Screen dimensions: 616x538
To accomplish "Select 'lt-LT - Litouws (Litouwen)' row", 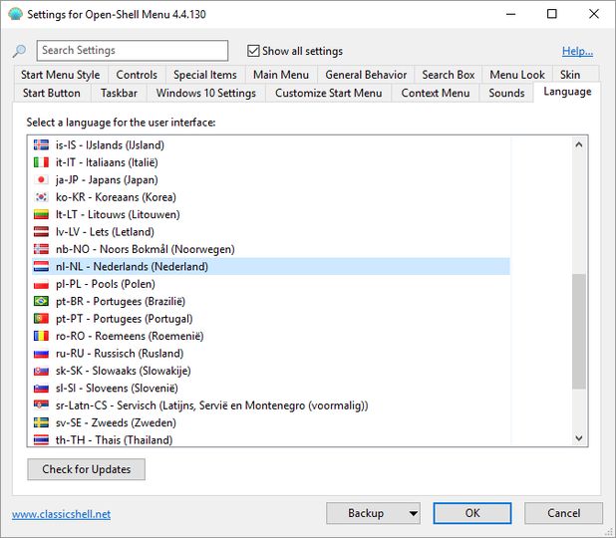I will coord(271,214).
